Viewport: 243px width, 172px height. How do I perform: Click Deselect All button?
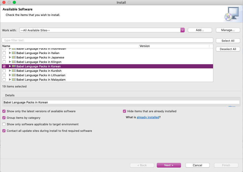228,49
